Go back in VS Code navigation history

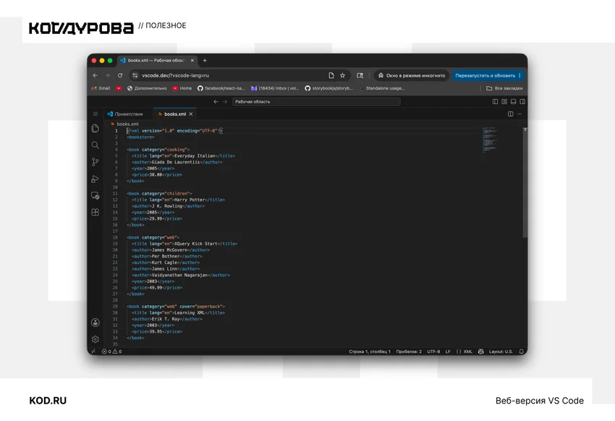coord(216,101)
